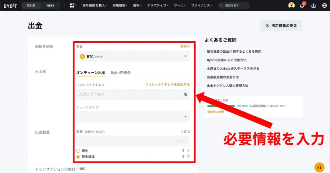Expand 暗号資産を購入 menu
This screenshot has width=330, height=173.
tap(95, 5)
